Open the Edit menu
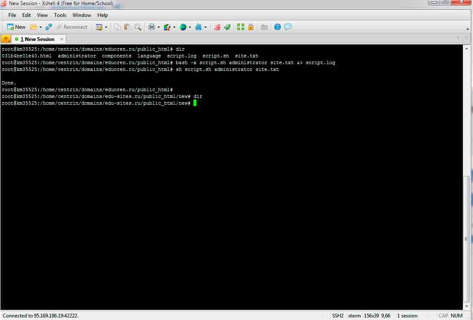The image size is (473, 320). (27, 15)
